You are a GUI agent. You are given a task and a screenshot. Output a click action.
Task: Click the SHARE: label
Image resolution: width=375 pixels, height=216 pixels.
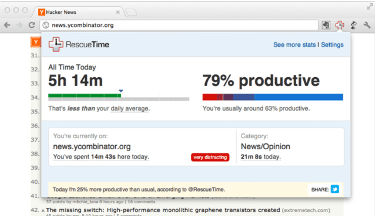tap(320, 190)
